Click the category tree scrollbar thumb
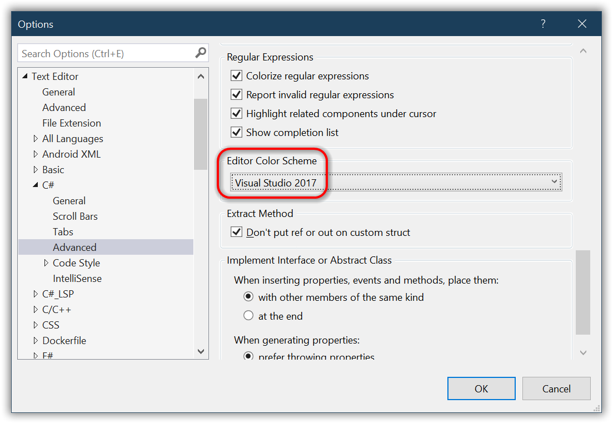Viewport: 613px width, 424px height. [201, 134]
